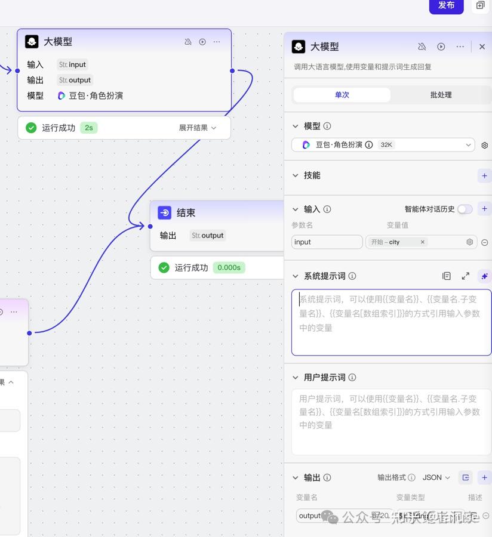Enable the 智能体对话历史 toggle
The image size is (492, 537).
click(x=465, y=209)
